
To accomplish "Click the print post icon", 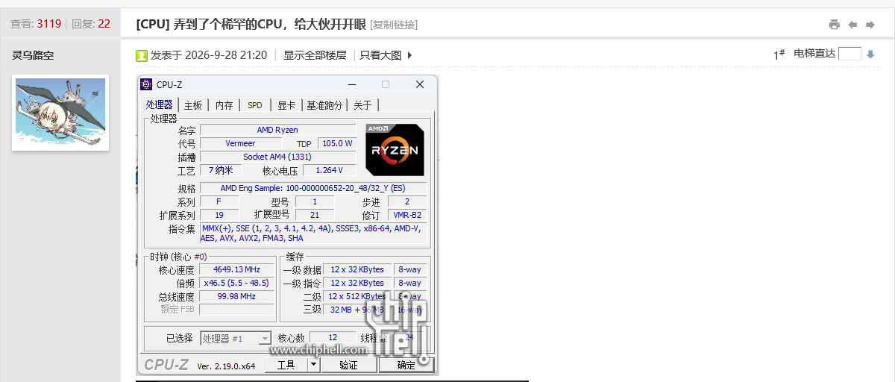I will tap(835, 25).
